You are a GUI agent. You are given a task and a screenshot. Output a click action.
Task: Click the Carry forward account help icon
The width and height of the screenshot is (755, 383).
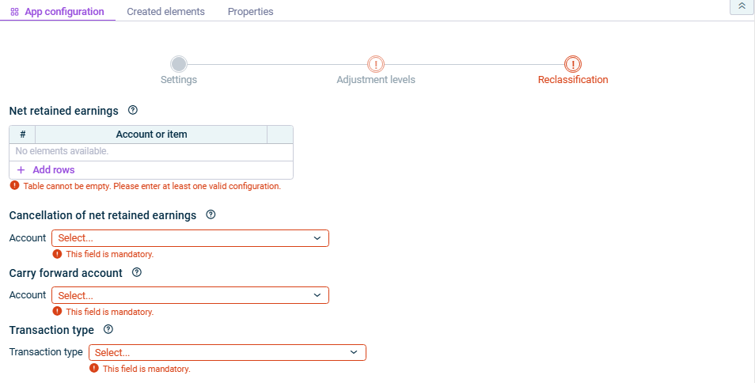coord(137,272)
